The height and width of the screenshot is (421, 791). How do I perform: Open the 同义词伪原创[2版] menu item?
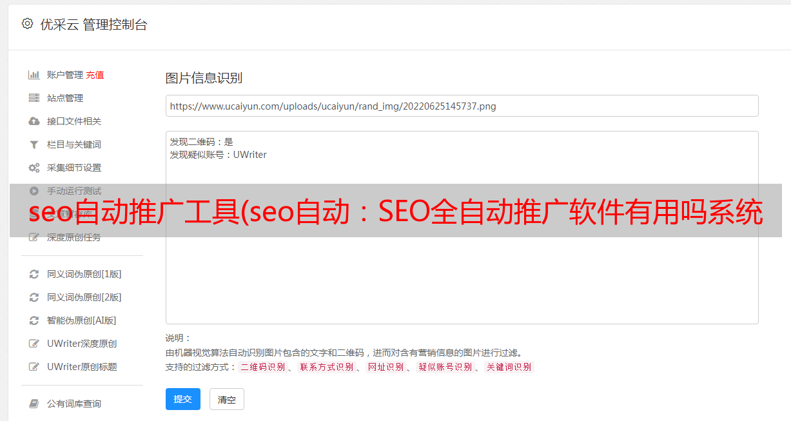84,297
